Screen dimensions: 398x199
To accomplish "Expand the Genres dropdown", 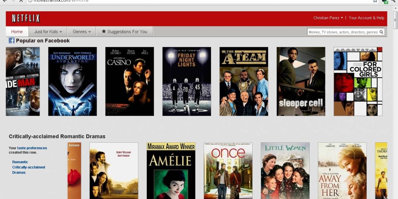I will pos(82,32).
